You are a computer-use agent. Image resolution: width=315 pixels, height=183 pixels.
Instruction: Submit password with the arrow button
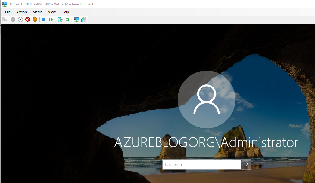(246, 164)
